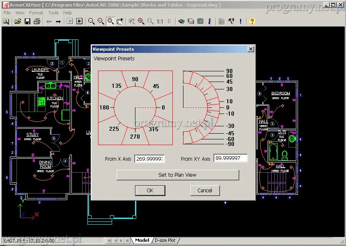The width and height of the screenshot is (346, 246).
Task: Confirm the dialog with OK
Action: click(150, 191)
